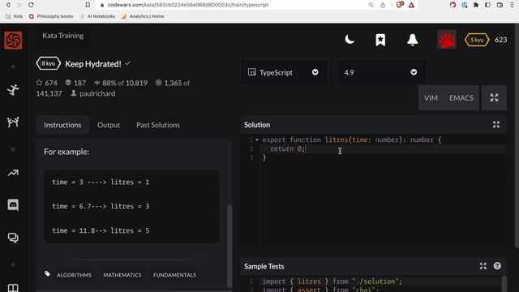This screenshot has height=292, width=519.
Task: Open the author link paulrichard
Action: coord(97,94)
